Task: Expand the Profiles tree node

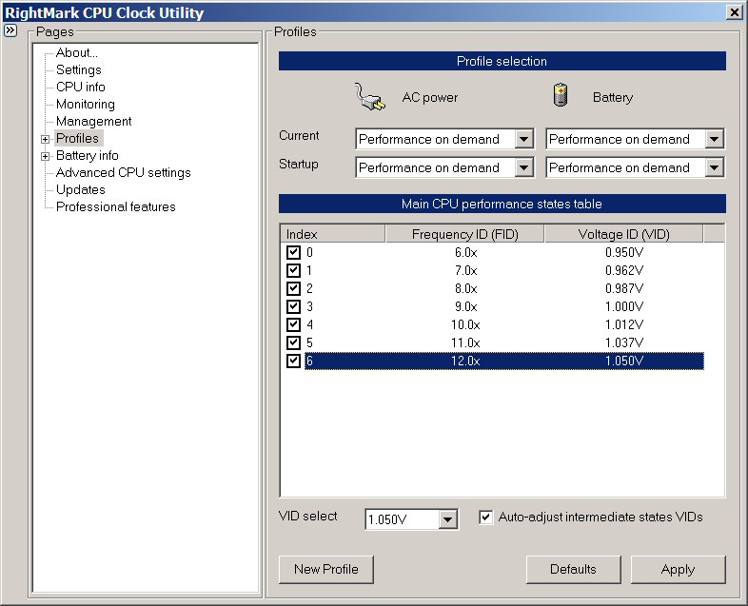Action: click(x=46, y=139)
